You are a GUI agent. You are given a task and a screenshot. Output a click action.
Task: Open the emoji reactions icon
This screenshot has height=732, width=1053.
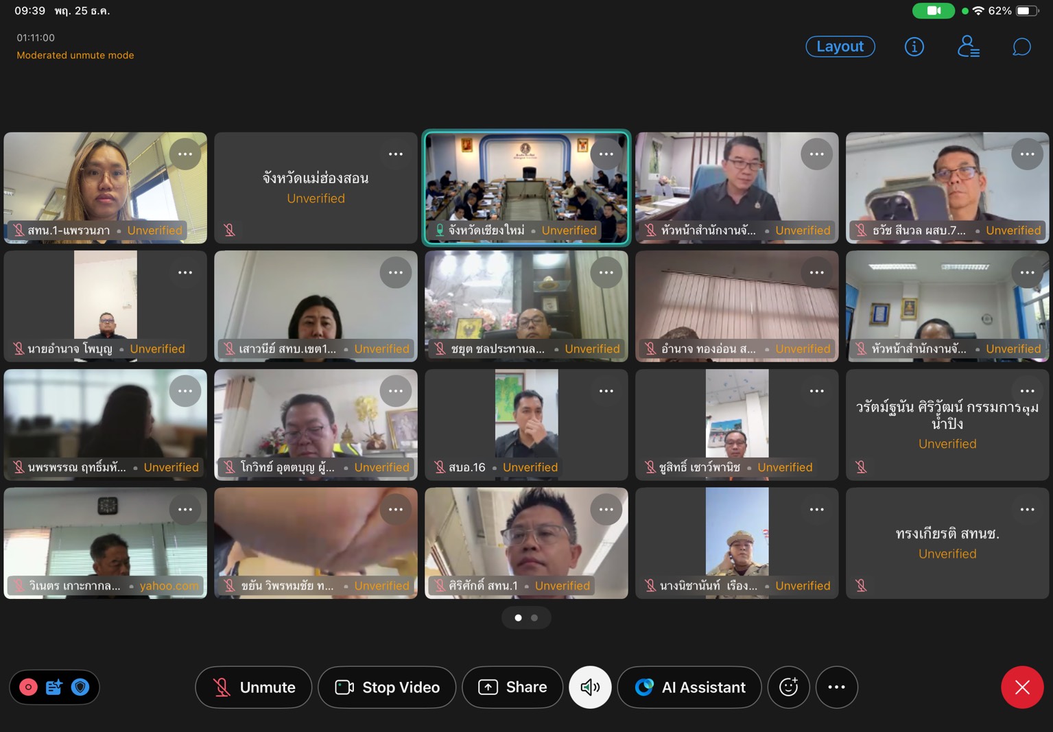point(788,687)
